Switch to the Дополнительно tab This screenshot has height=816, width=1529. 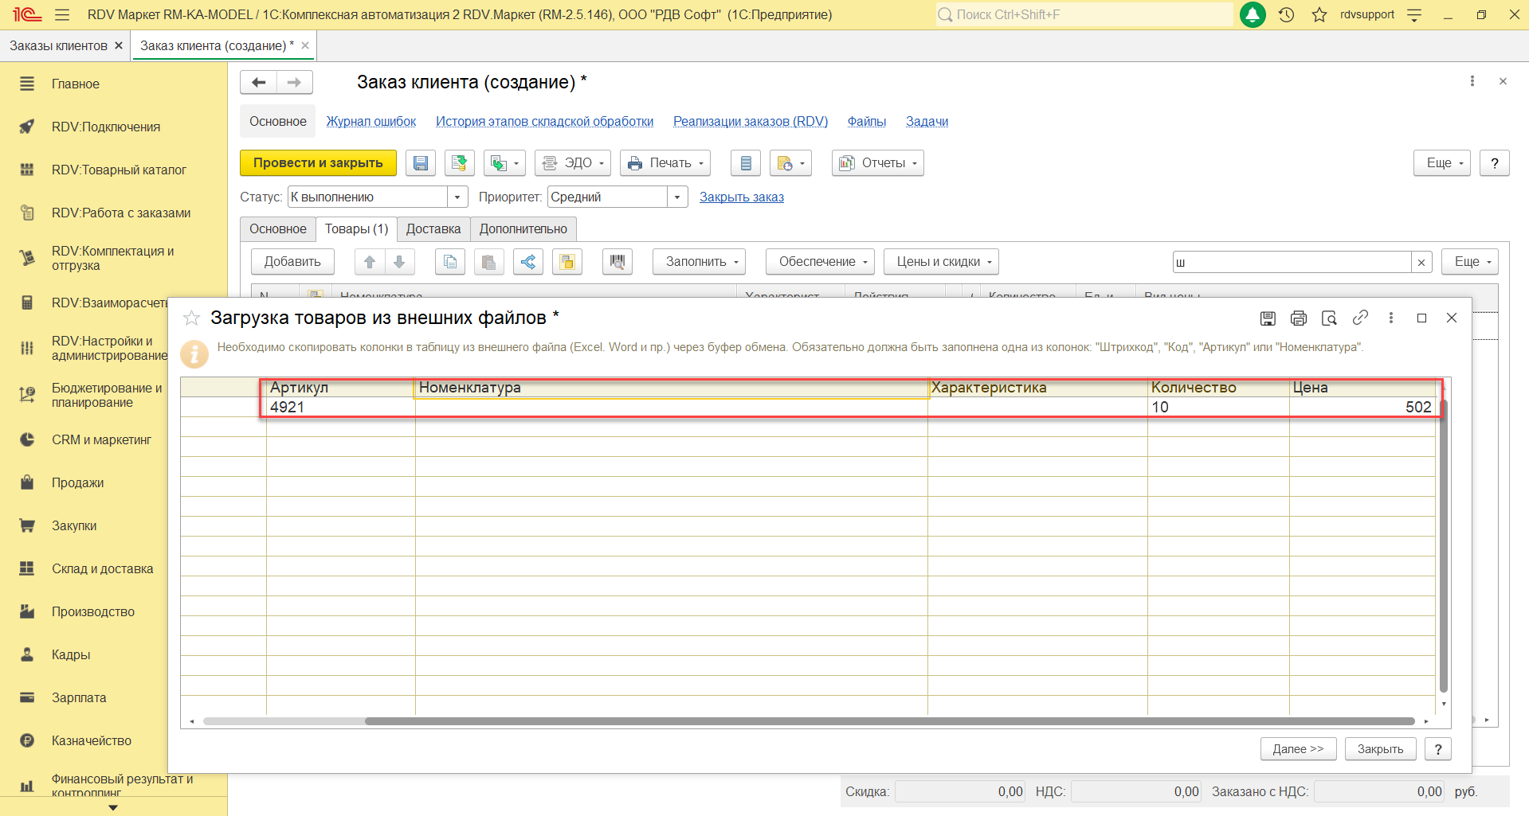[523, 229]
